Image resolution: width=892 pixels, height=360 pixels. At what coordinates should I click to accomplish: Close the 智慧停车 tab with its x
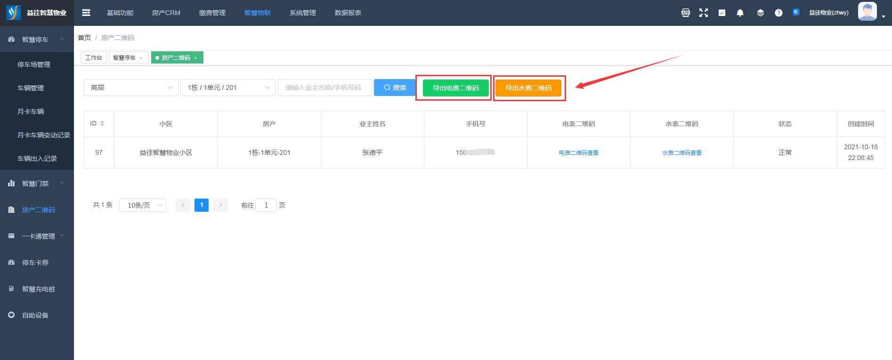tap(141, 58)
